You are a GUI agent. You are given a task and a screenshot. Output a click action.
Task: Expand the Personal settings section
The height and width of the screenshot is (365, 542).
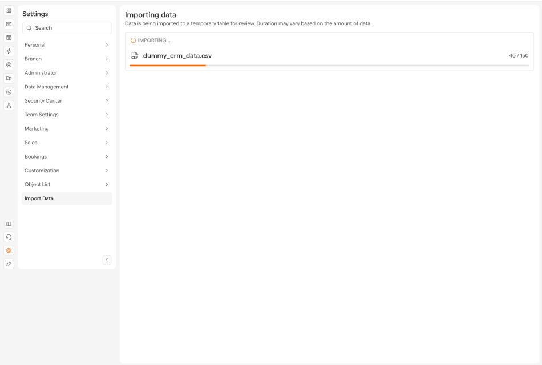(x=66, y=45)
